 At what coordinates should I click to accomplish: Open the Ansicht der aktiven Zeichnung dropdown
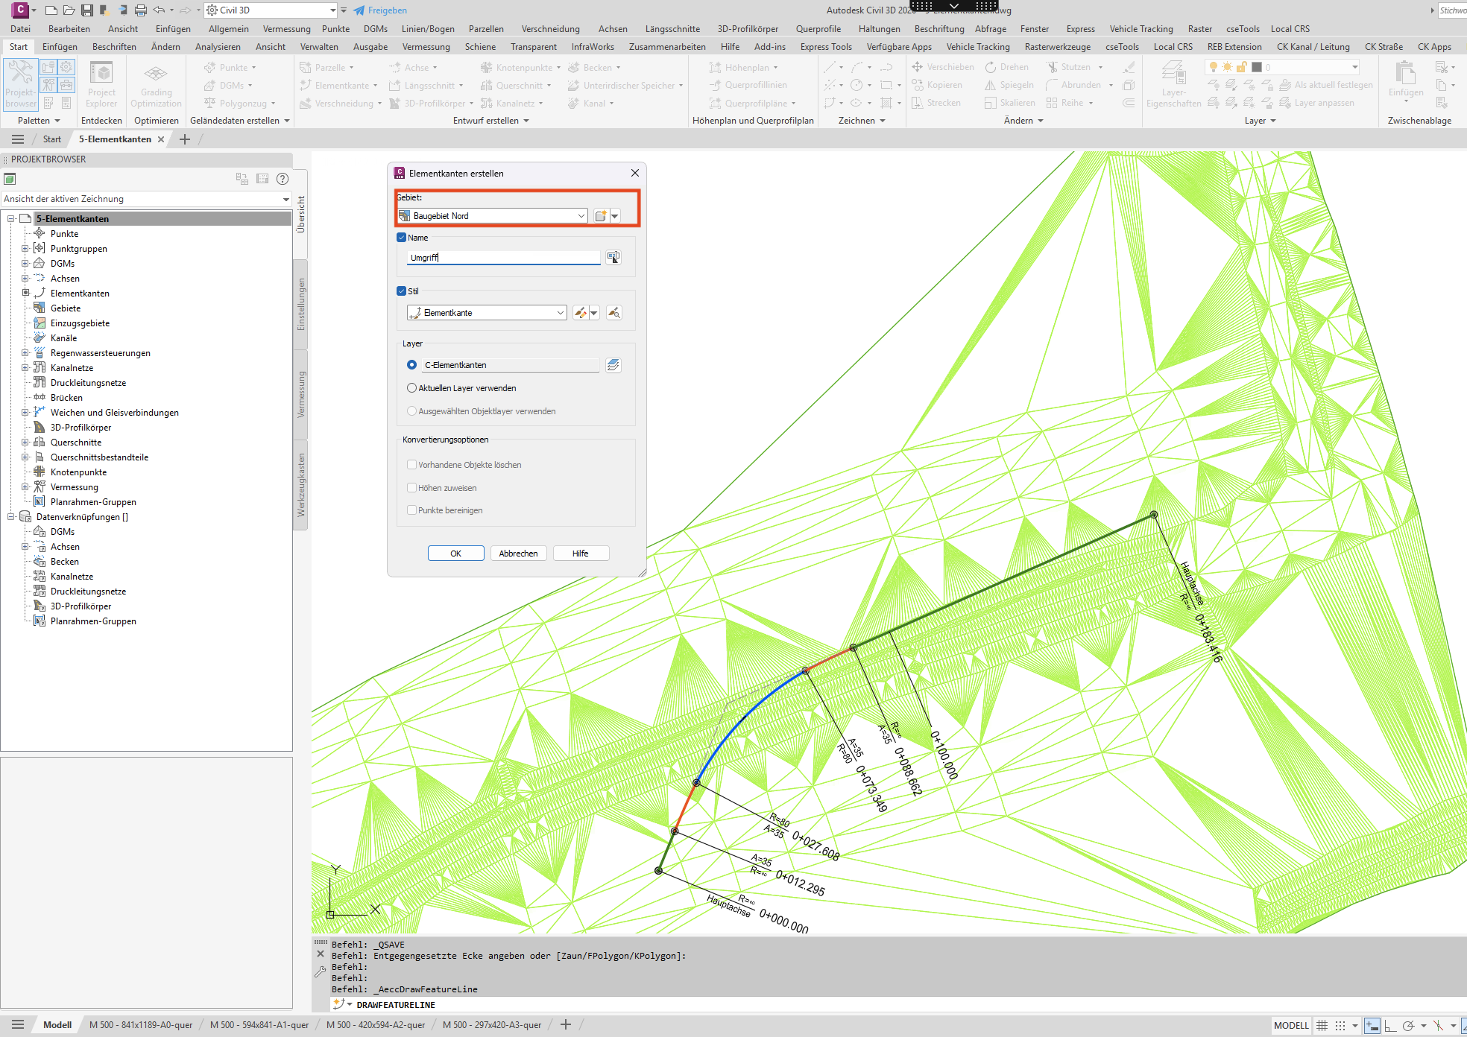[x=146, y=199]
